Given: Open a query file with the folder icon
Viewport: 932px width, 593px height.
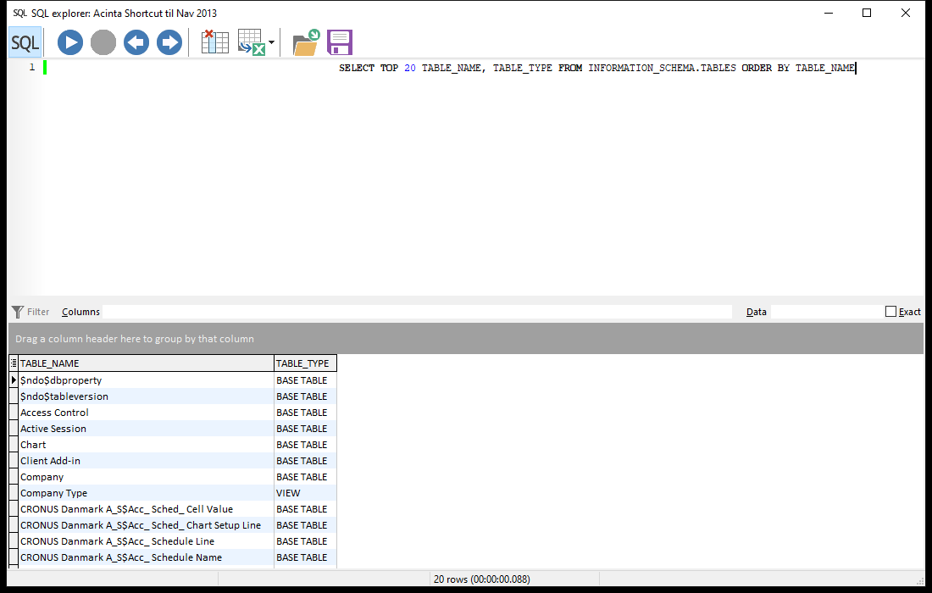Looking at the screenshot, I should 306,43.
